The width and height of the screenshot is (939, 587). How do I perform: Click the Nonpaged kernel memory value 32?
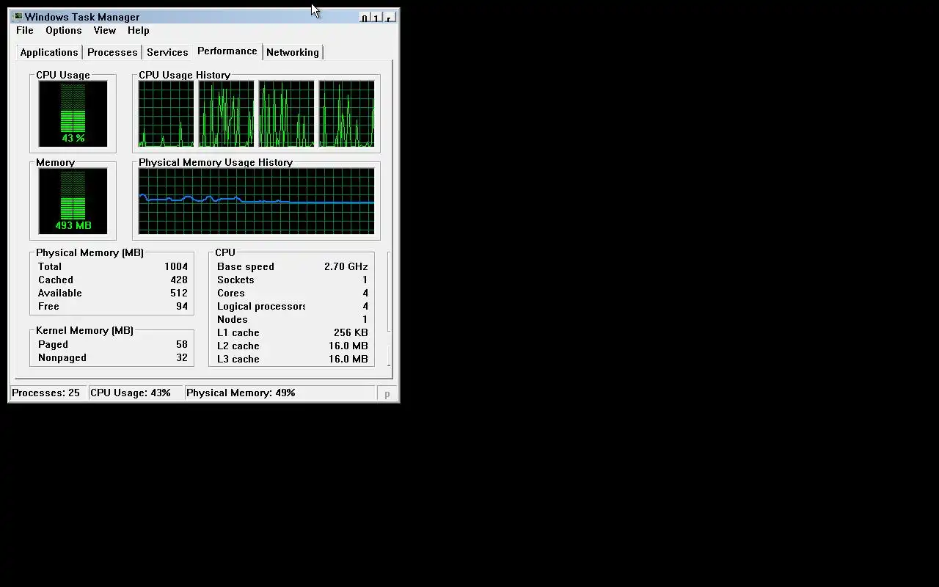tap(182, 357)
